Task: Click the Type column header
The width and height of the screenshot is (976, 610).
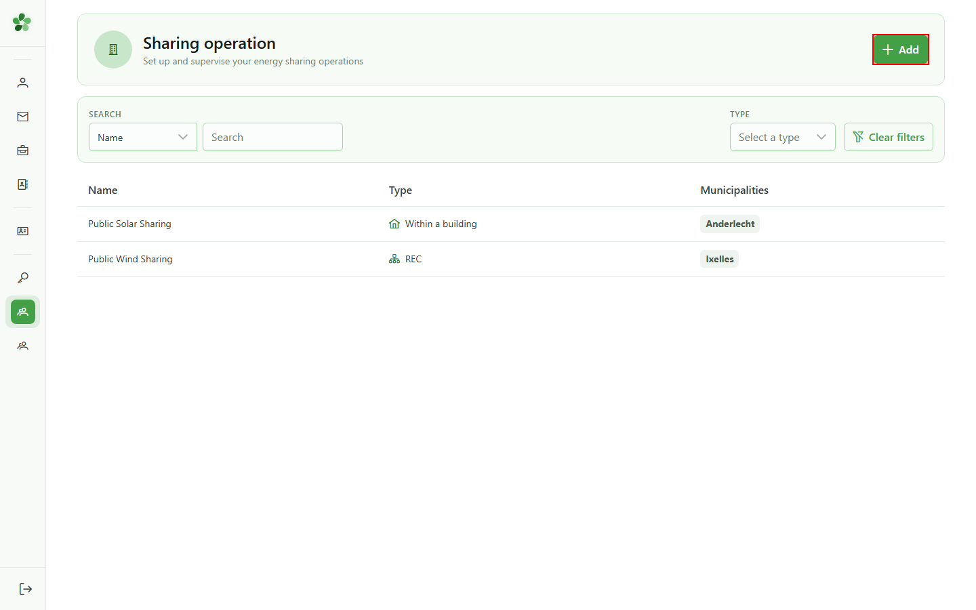Action: [x=401, y=190]
